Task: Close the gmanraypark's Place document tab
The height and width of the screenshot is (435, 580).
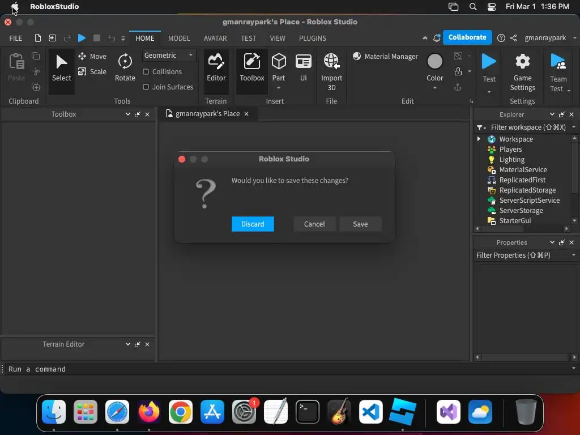Action: click(246, 114)
